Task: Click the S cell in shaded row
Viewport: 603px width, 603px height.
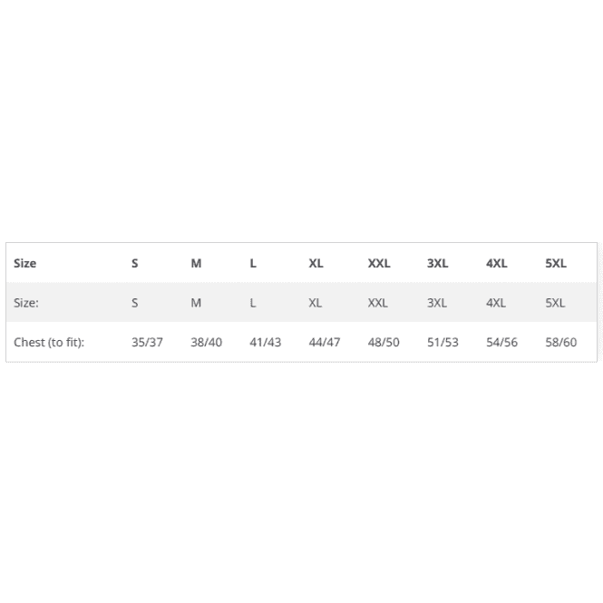Action: [x=135, y=303]
